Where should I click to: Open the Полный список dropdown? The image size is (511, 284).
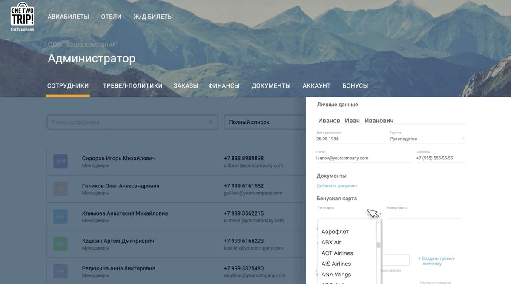pyautogui.click(x=265, y=122)
